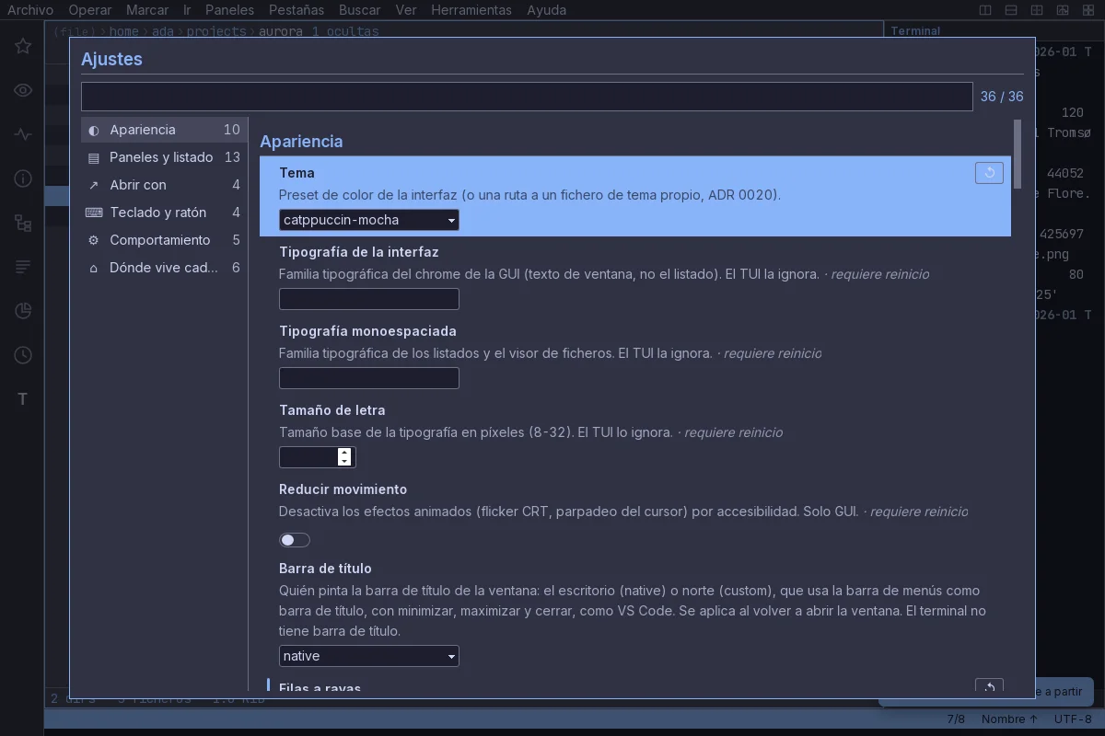Click the Tipografía monoespaciada text field

click(x=368, y=378)
